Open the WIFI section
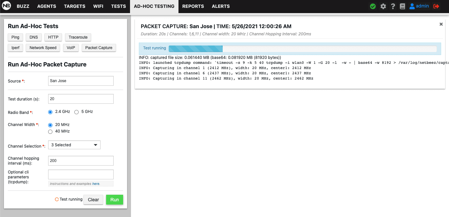Screen dimensions: 449x217 [x=98, y=6]
